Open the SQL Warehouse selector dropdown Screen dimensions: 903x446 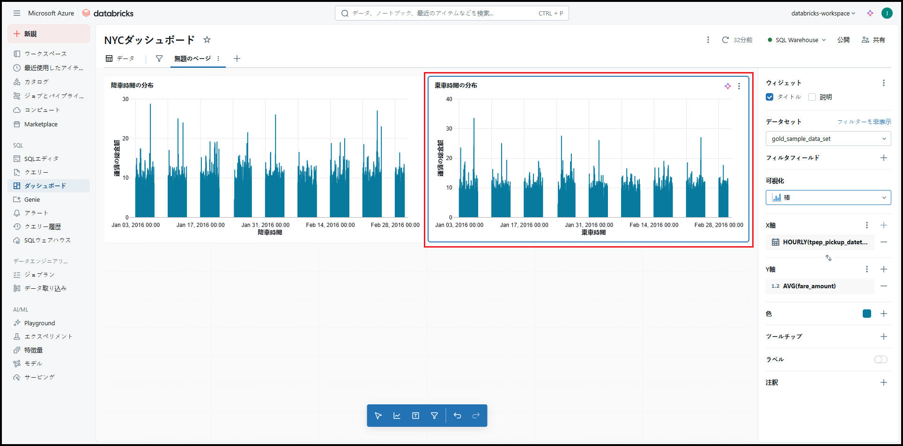click(x=797, y=40)
